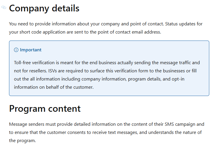The width and height of the screenshot is (218, 152).
Task: Click the phrase point of contact email address
Action: point(129,32)
